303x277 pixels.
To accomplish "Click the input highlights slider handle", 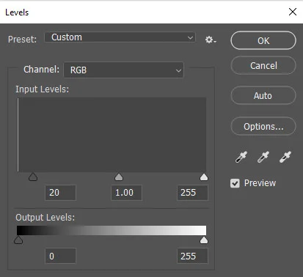I will 204,177.
